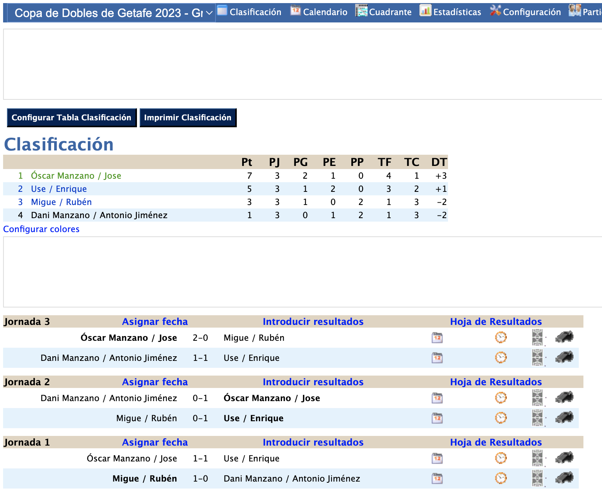Open the Cuadrante section
The height and width of the screenshot is (492, 602).
point(384,12)
